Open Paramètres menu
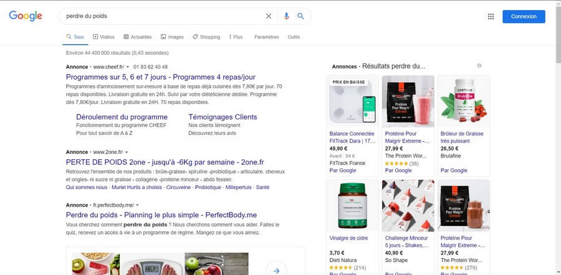 click(x=267, y=37)
